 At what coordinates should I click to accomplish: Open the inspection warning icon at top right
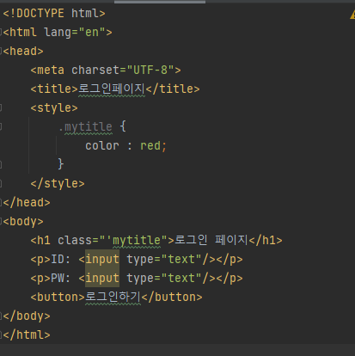pos(352,15)
